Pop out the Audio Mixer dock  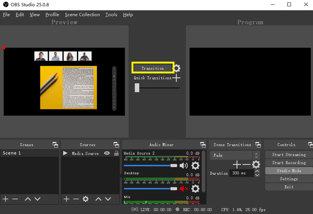(x=203, y=145)
